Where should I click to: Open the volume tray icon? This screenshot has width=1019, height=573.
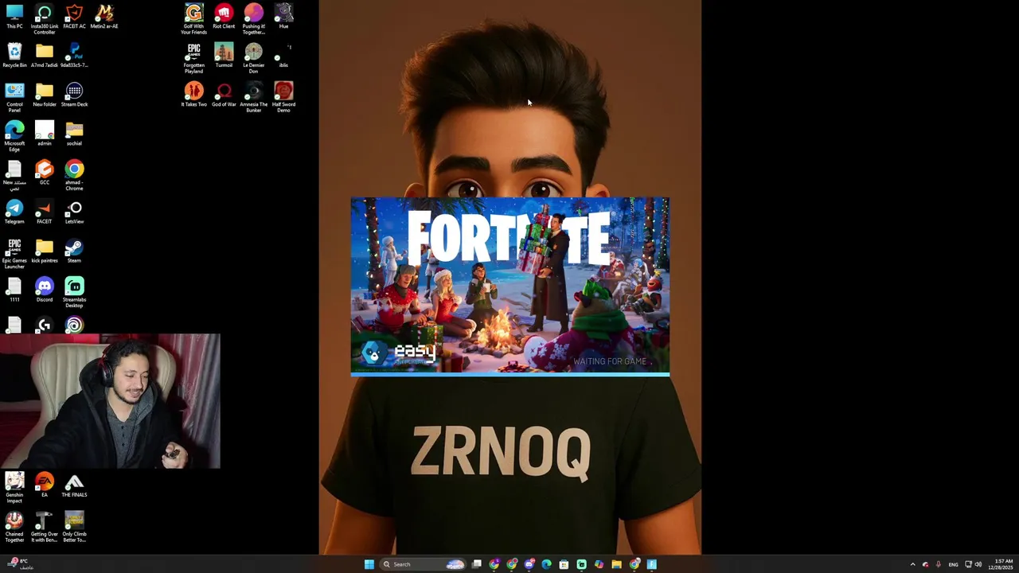978,564
